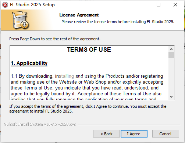Click the license scrollbar down arrow
185x143 pixels.
pos(171,97)
